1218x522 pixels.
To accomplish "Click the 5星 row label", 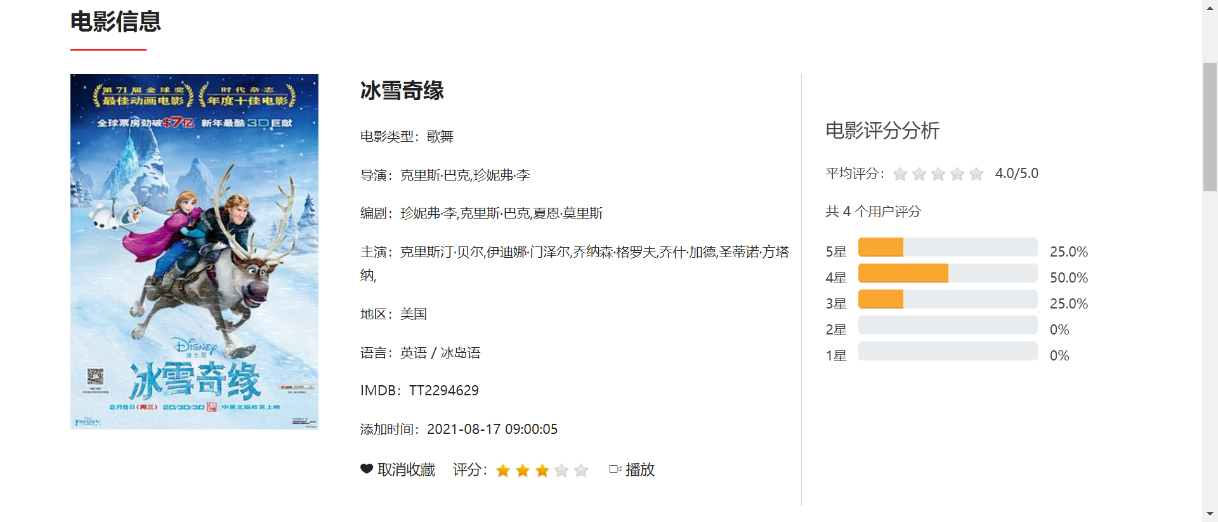I will tap(836, 252).
